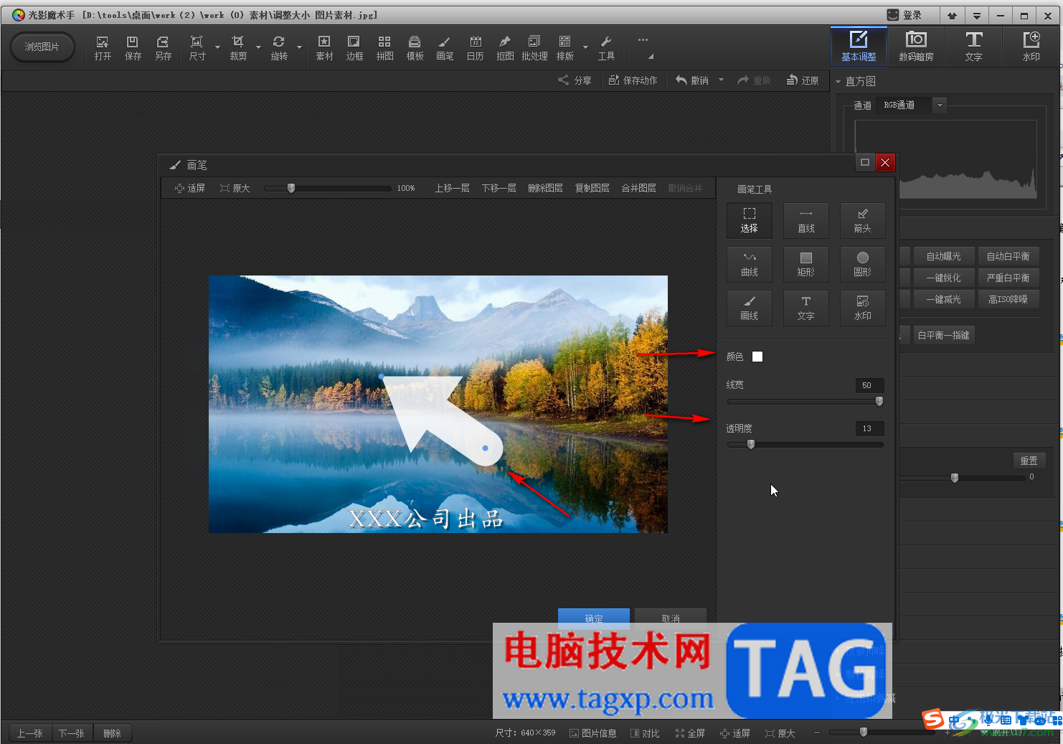
Task: Click the 白平衡一指键 button
Action: (x=943, y=335)
